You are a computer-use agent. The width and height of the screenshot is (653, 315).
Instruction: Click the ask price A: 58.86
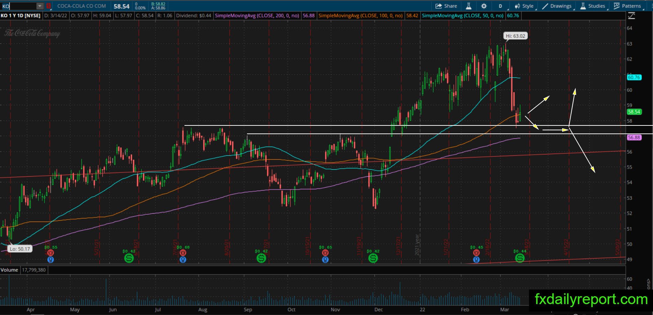pos(158,8)
